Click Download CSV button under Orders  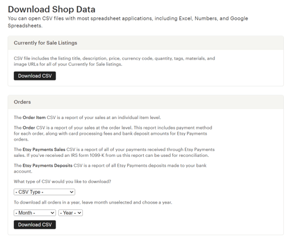[34, 225]
